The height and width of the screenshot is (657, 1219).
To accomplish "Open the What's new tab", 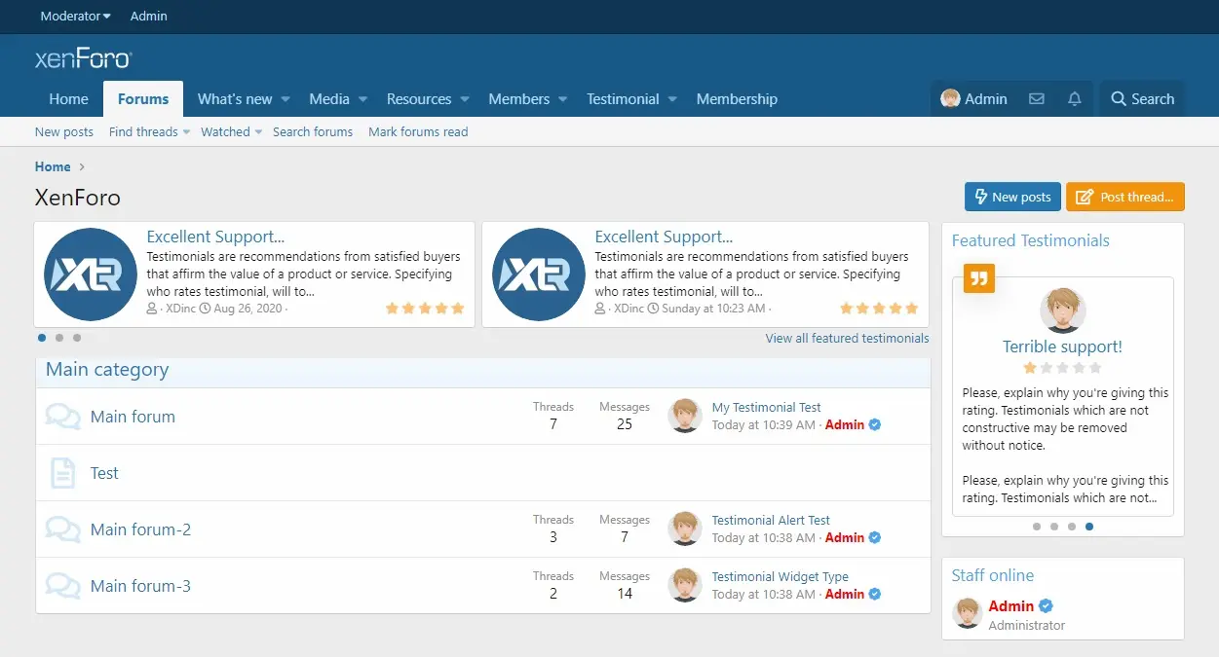I will [235, 99].
